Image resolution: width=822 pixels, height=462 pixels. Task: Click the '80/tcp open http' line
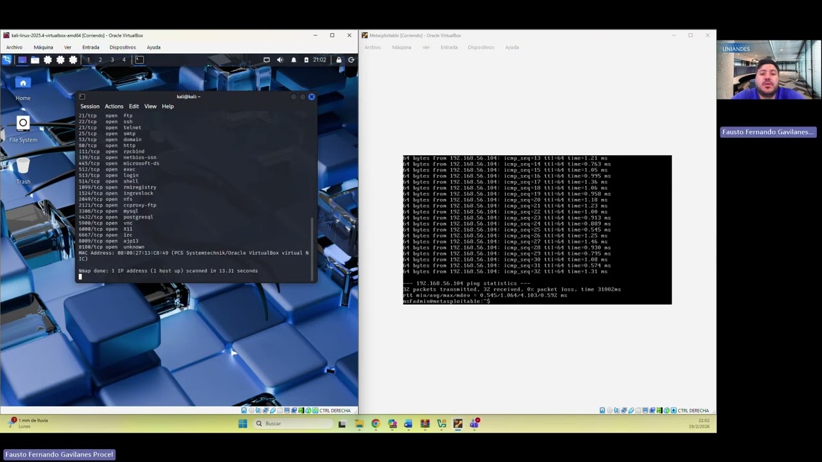pos(107,146)
